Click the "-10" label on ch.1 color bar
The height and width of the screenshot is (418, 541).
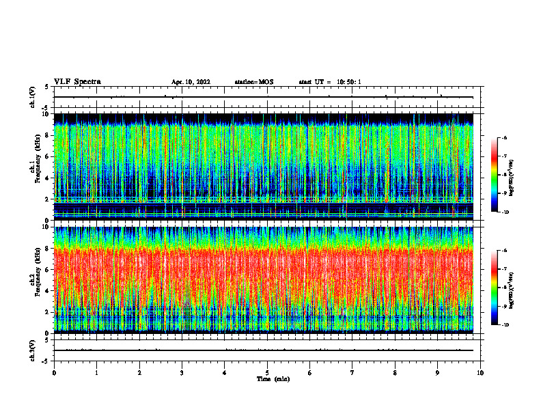(x=505, y=212)
